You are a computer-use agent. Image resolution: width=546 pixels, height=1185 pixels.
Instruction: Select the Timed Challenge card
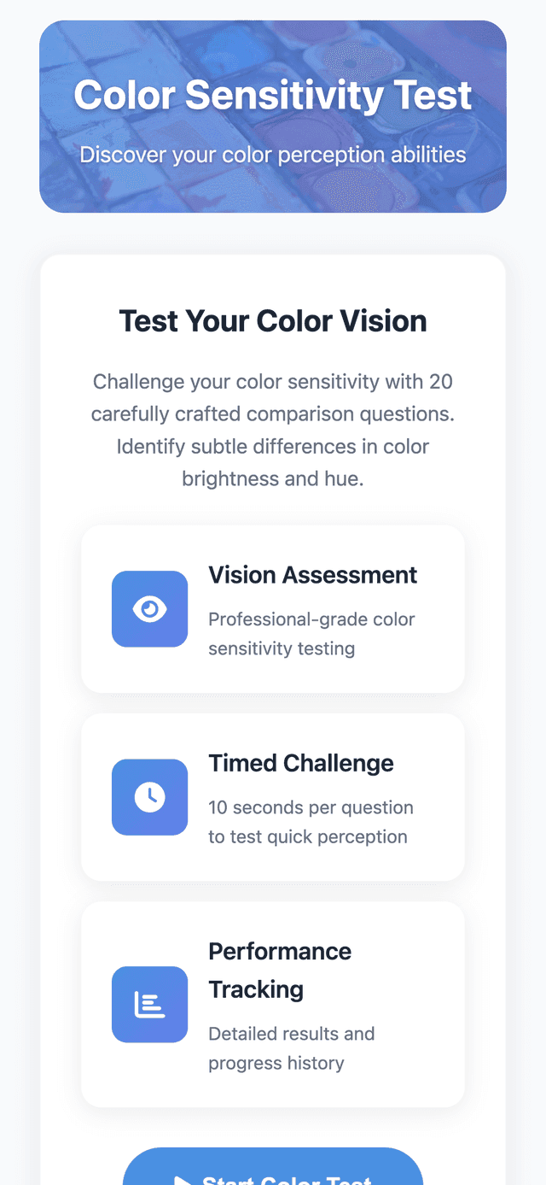tap(273, 796)
